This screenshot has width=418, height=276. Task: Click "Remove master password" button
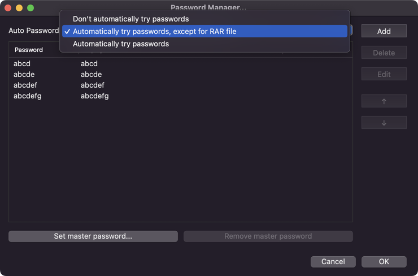[x=268, y=236]
